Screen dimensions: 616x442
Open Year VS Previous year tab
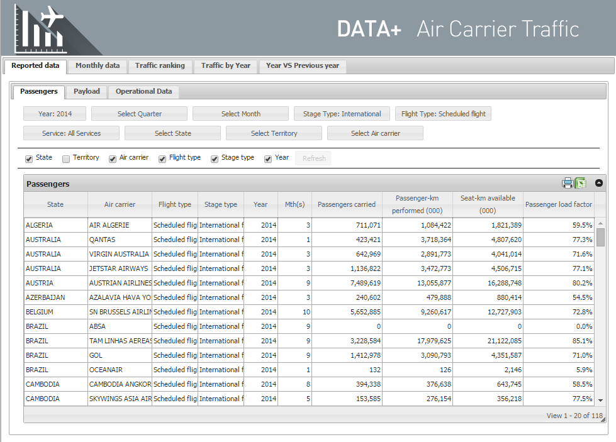303,65
